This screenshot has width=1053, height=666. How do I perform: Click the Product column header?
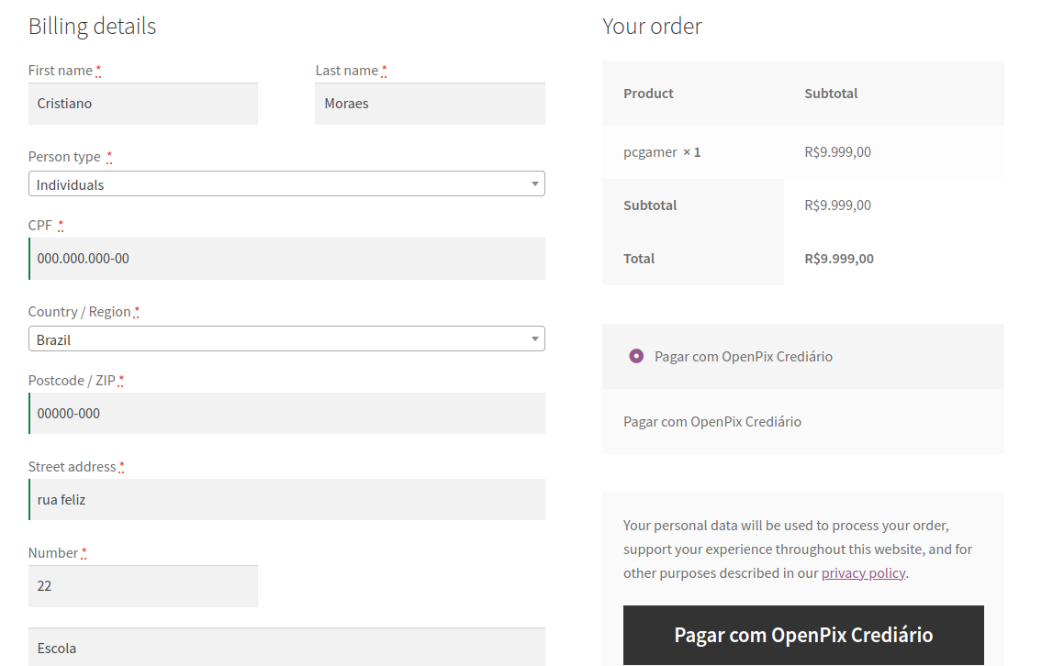(647, 93)
